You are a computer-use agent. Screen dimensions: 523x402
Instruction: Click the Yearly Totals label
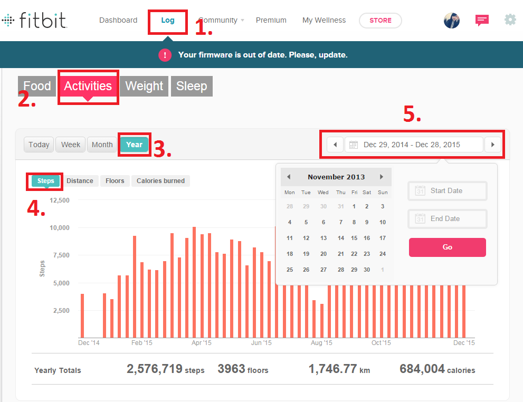tap(58, 370)
